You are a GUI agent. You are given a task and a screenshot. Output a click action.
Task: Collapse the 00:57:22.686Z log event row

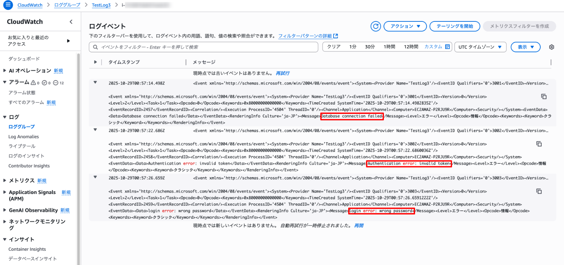coord(95,130)
